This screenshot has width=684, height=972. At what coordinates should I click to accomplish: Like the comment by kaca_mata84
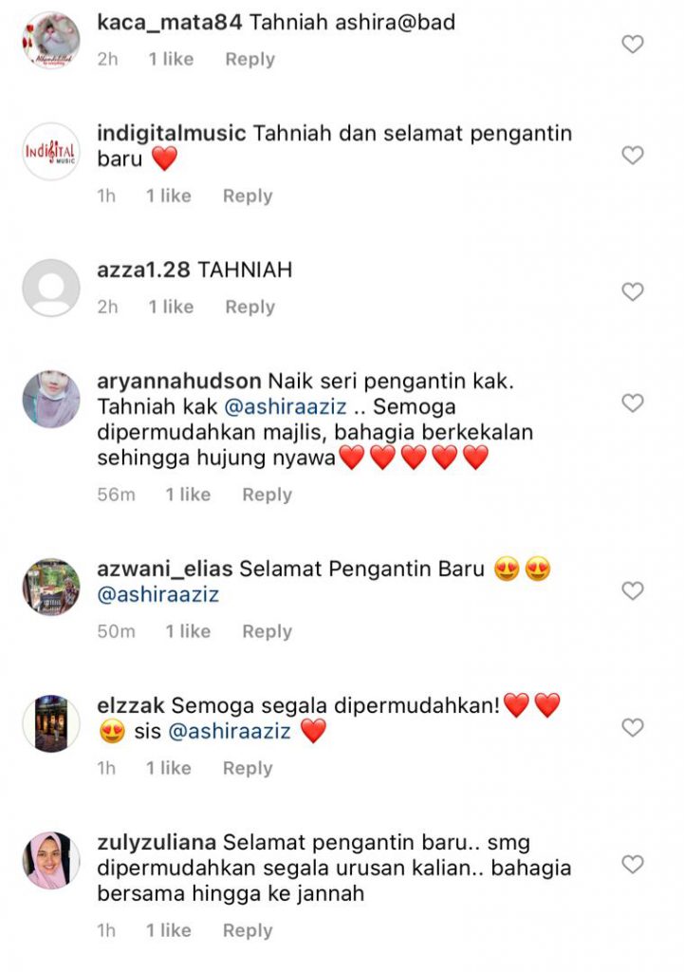coord(633,44)
